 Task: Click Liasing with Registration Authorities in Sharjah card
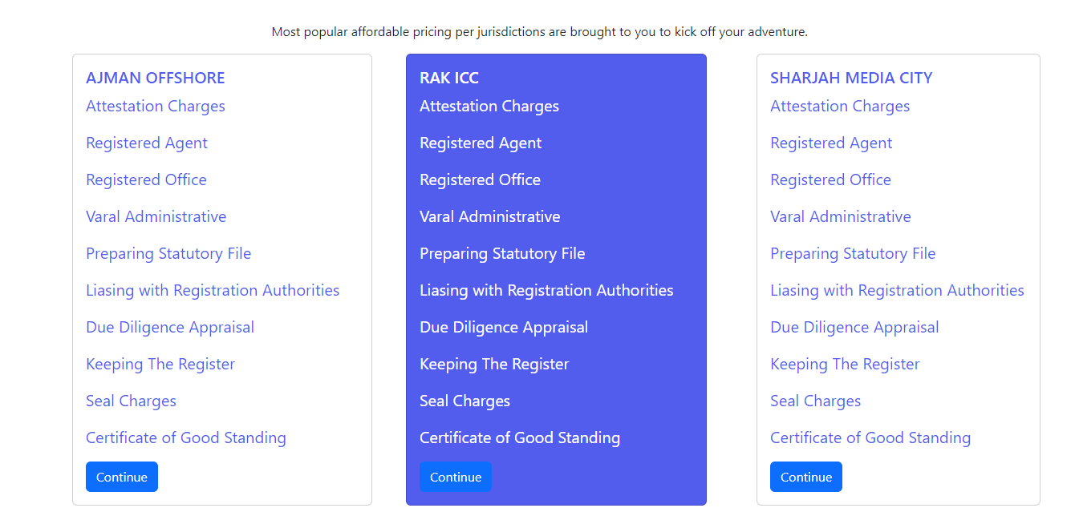[897, 290]
